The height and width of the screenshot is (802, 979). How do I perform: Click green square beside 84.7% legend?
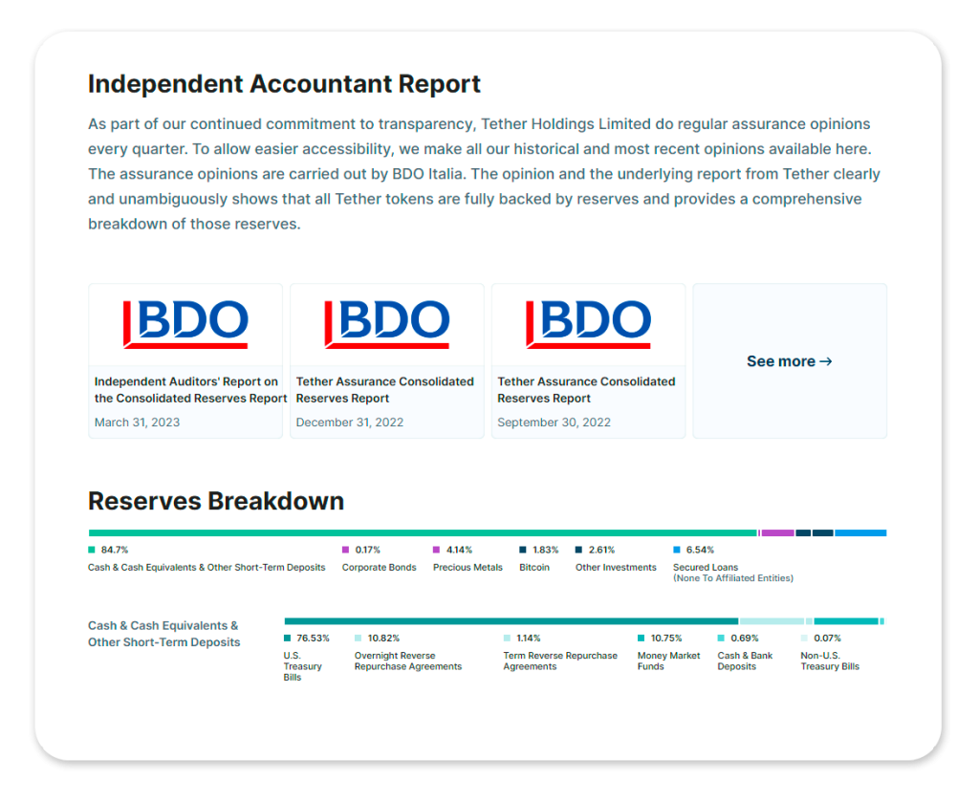92,550
